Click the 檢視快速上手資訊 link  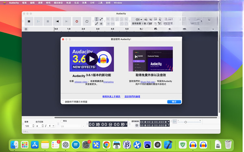pos(111,96)
